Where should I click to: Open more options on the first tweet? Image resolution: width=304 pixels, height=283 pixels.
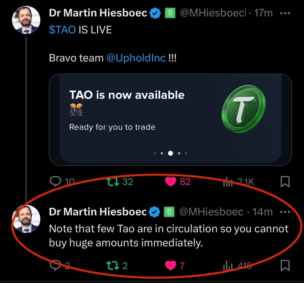click(285, 13)
